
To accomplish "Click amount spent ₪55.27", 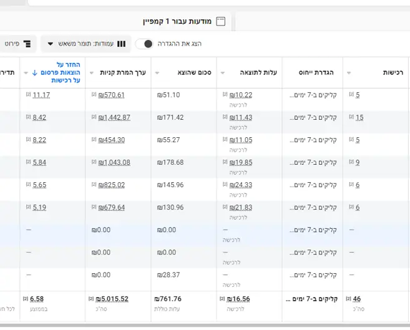I will pyautogui.click(x=168, y=140).
